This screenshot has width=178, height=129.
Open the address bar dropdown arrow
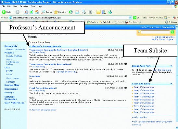tap(131, 18)
